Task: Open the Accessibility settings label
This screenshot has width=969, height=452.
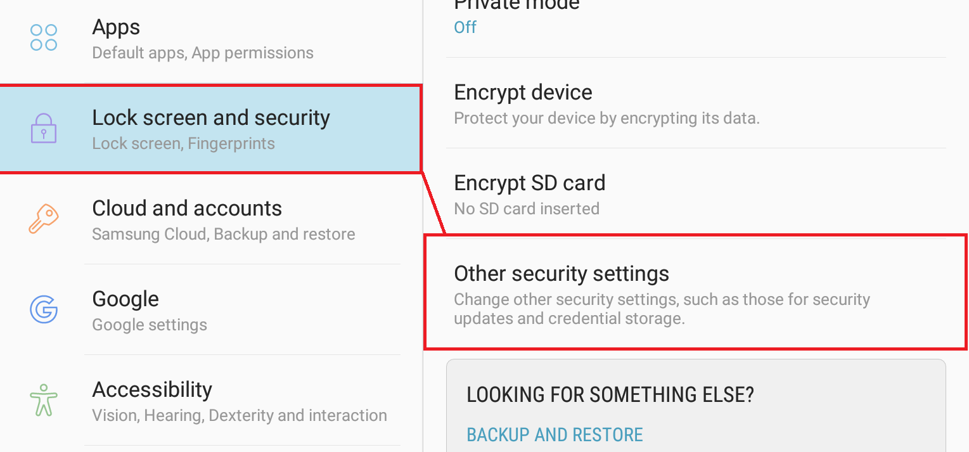Action: (x=152, y=390)
